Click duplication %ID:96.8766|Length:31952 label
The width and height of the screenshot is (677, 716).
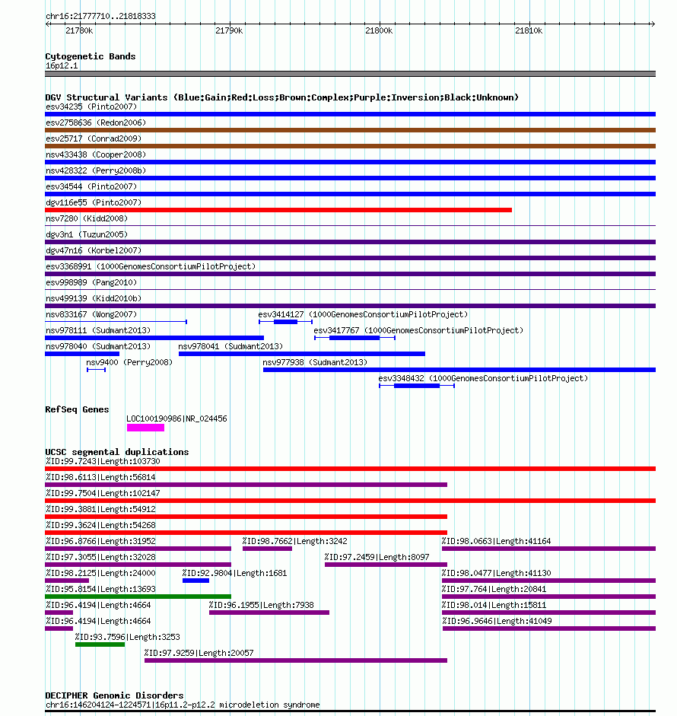(100, 541)
